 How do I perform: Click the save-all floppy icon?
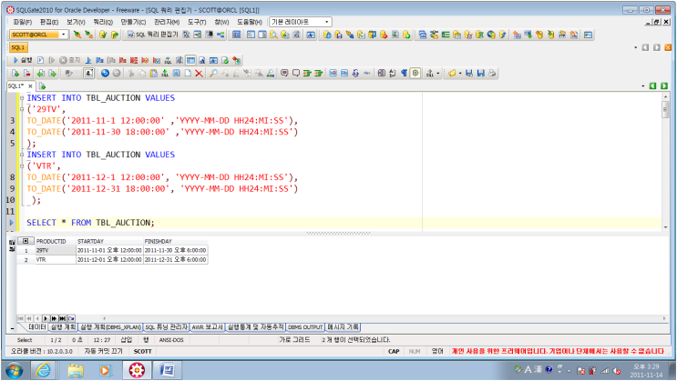click(x=480, y=74)
